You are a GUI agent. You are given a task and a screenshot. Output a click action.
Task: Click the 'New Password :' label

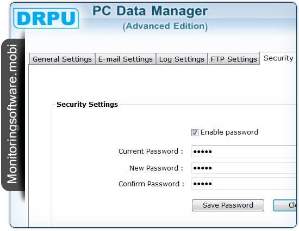click(156, 168)
